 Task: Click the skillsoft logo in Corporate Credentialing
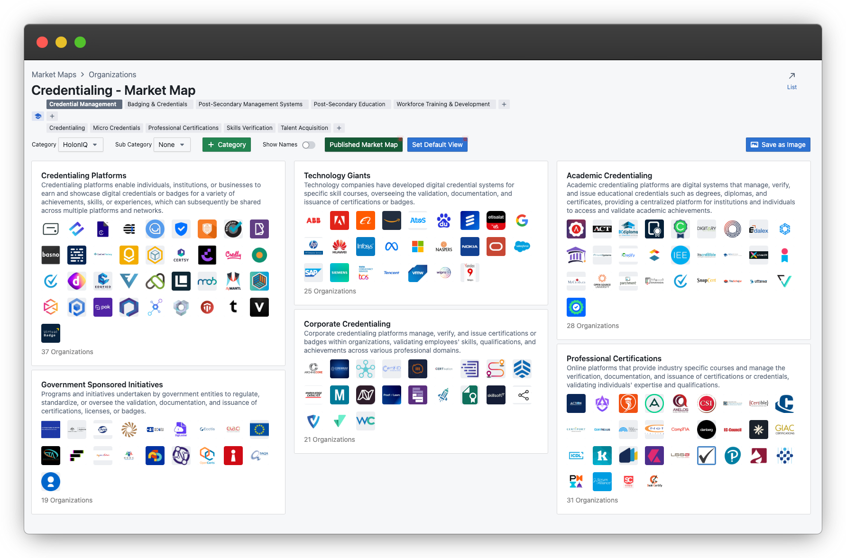click(x=496, y=395)
